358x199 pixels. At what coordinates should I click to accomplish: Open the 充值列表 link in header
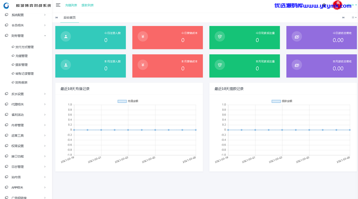(x=71, y=5)
